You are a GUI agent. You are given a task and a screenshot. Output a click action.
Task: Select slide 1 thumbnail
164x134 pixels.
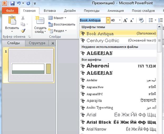(x=31, y=65)
